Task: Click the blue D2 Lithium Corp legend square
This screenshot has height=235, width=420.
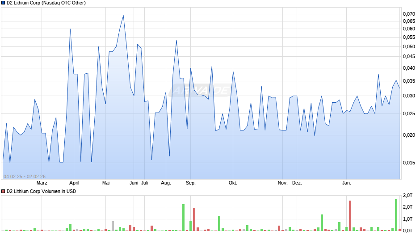Action: pos(3,3)
